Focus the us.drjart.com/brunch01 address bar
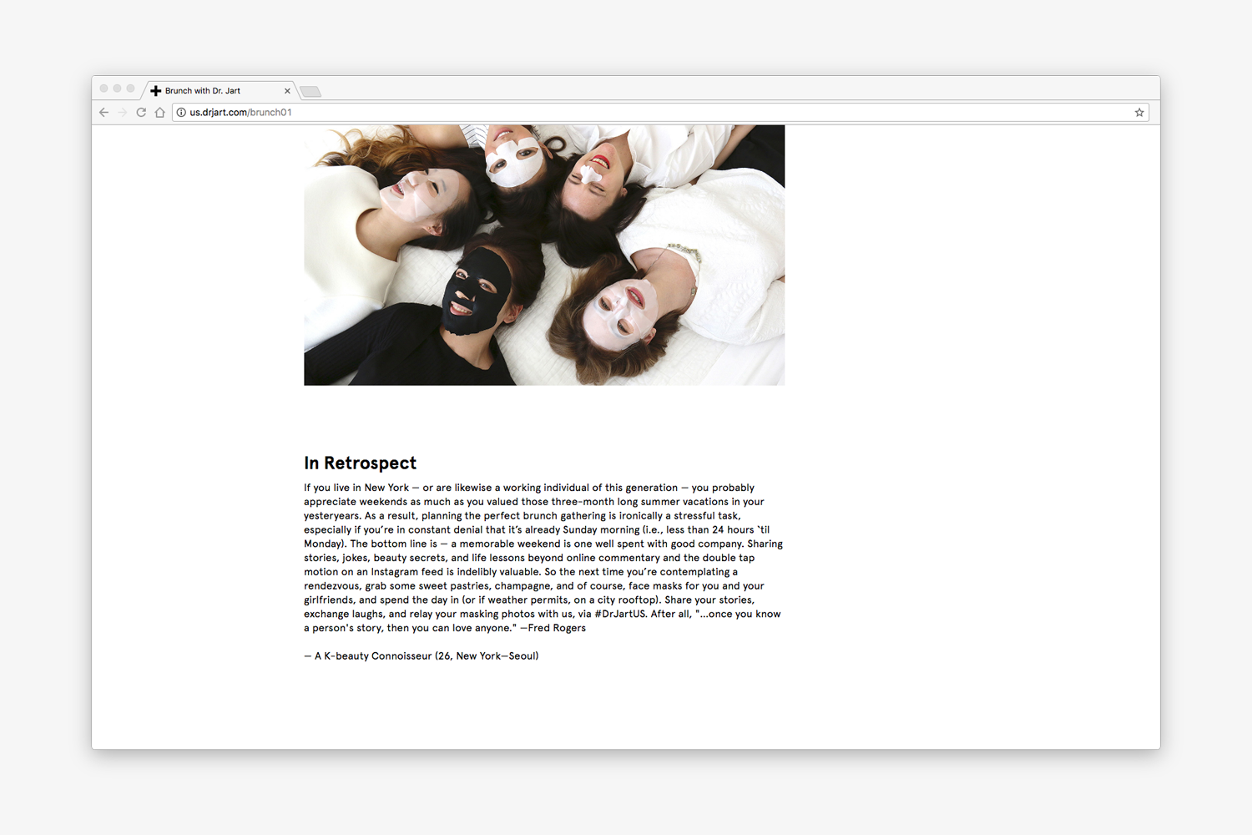 [659, 112]
